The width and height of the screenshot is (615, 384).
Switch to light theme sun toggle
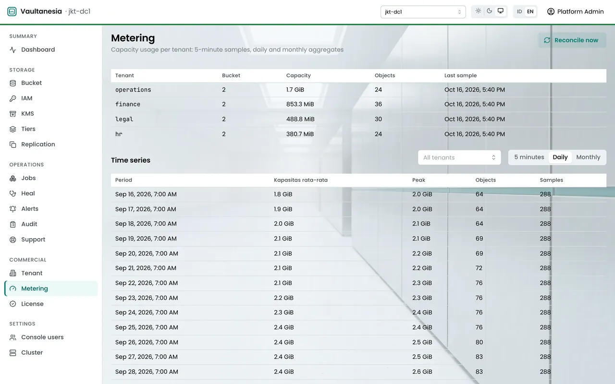pos(479,11)
